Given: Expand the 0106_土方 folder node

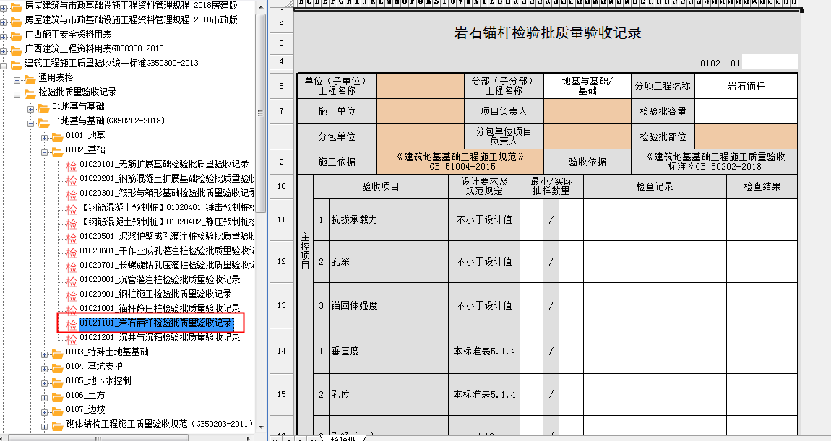Looking at the screenshot, I should 45,396.
